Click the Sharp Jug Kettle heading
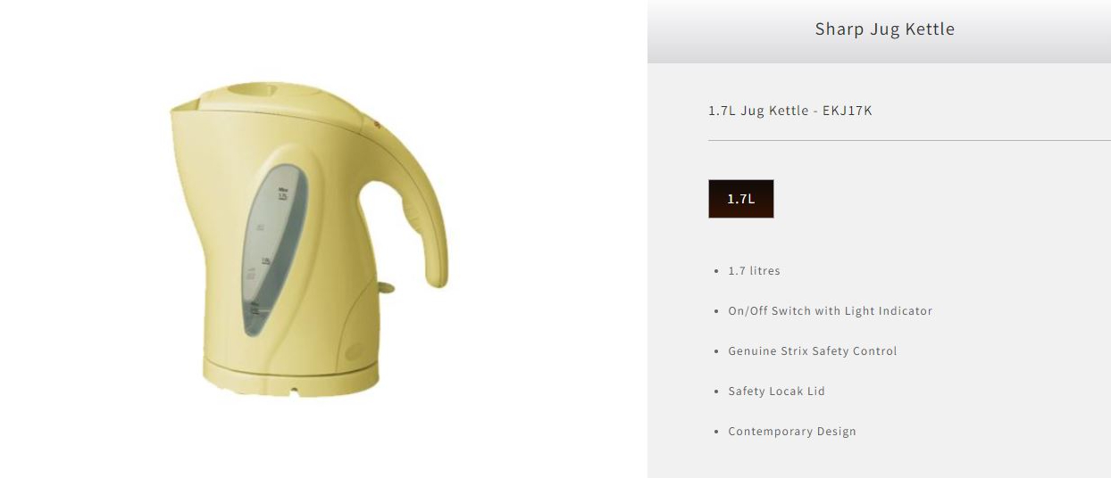This screenshot has height=478, width=1111. [x=884, y=29]
